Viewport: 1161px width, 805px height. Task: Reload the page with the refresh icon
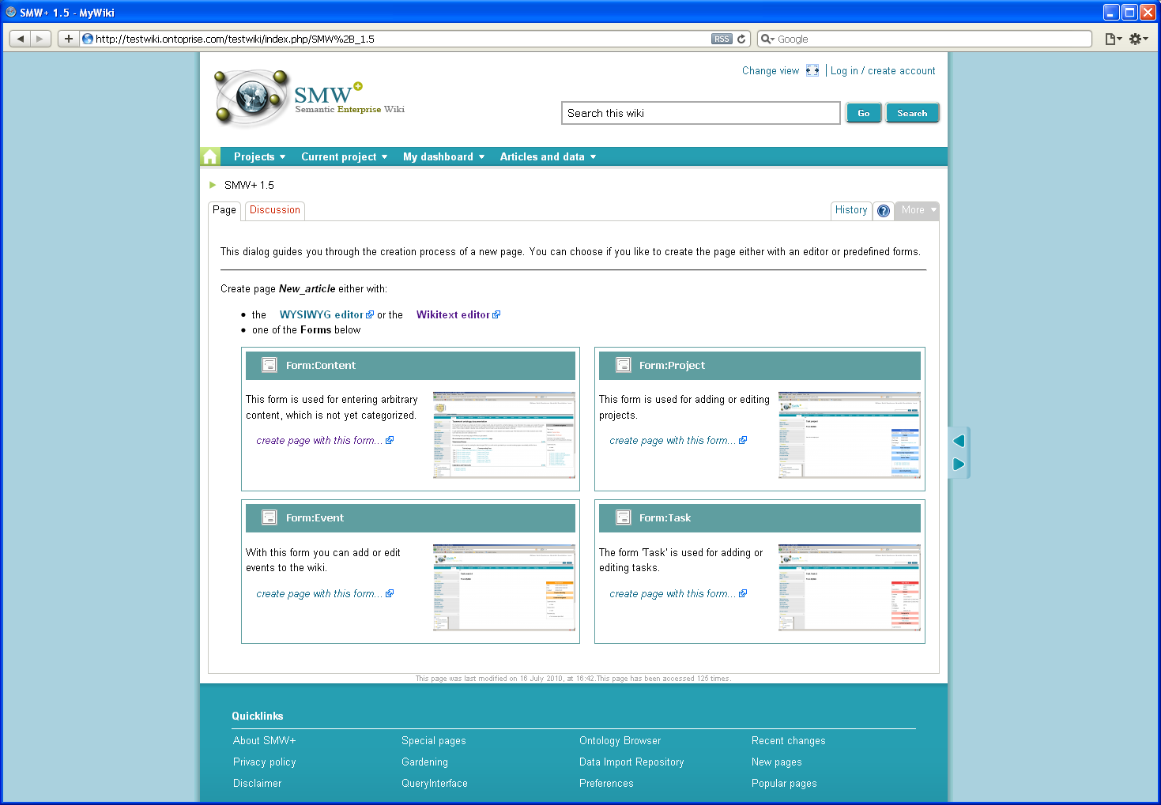(x=741, y=39)
